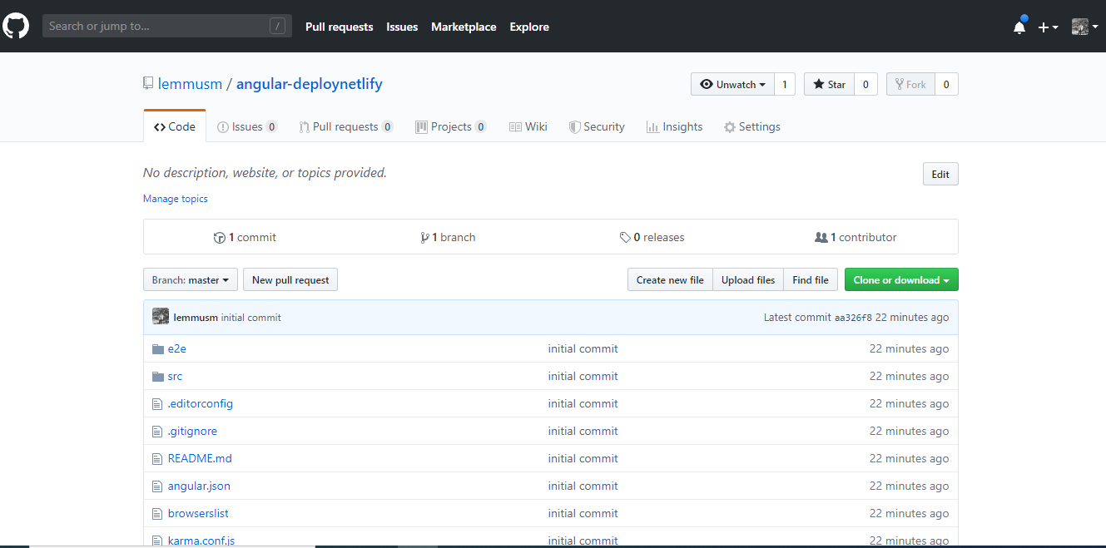Open the Branch: master dropdown
This screenshot has height=548, width=1106.
[191, 279]
